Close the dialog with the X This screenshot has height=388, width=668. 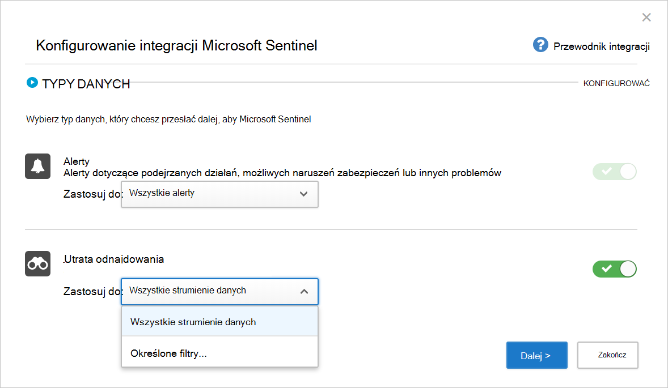point(646,17)
